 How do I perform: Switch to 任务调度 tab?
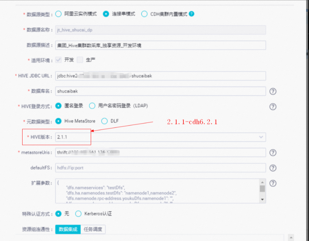pos(93,229)
